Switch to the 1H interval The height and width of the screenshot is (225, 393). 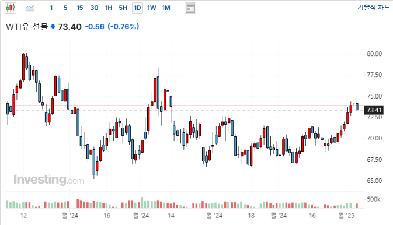click(x=109, y=8)
